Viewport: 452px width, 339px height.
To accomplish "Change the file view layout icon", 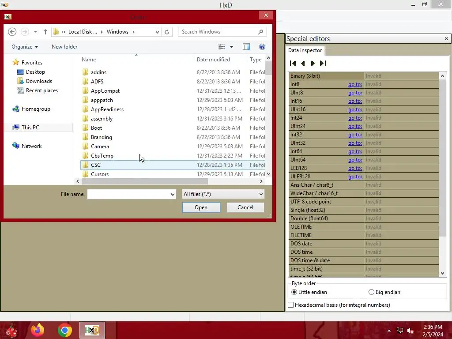I will (222, 47).
